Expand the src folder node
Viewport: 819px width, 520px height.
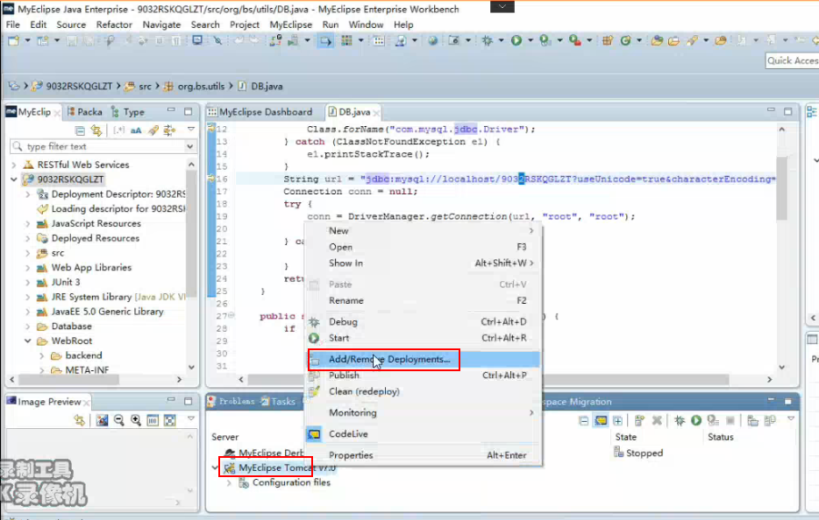tap(28, 253)
